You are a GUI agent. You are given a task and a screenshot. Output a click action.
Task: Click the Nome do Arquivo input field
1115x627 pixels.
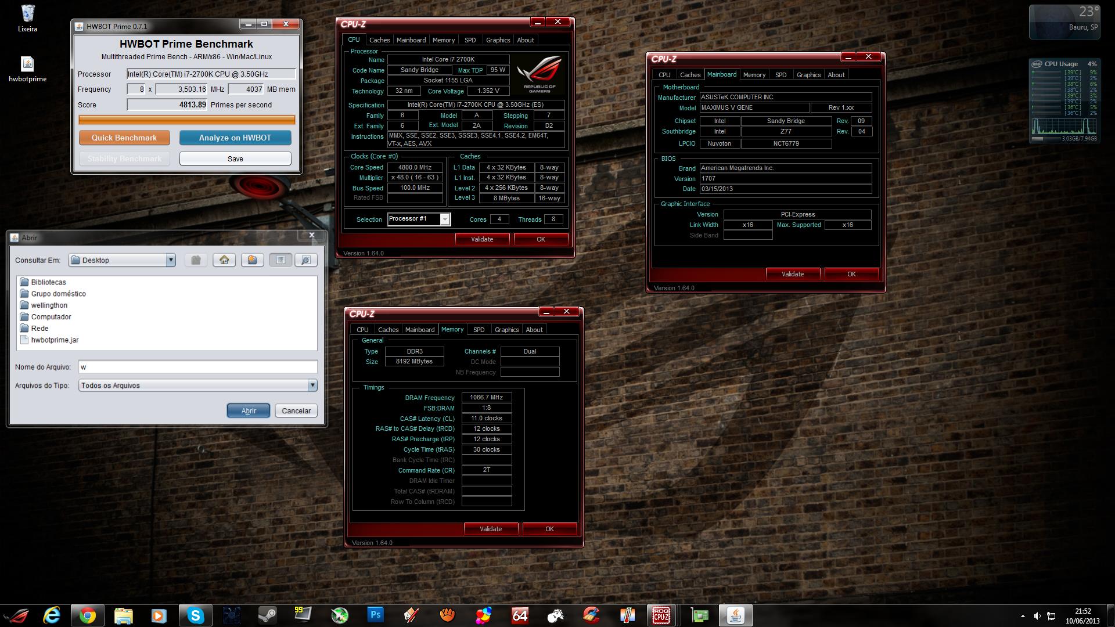(197, 367)
